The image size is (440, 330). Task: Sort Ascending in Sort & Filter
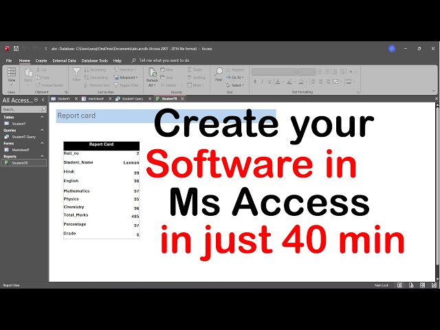tap(95, 70)
